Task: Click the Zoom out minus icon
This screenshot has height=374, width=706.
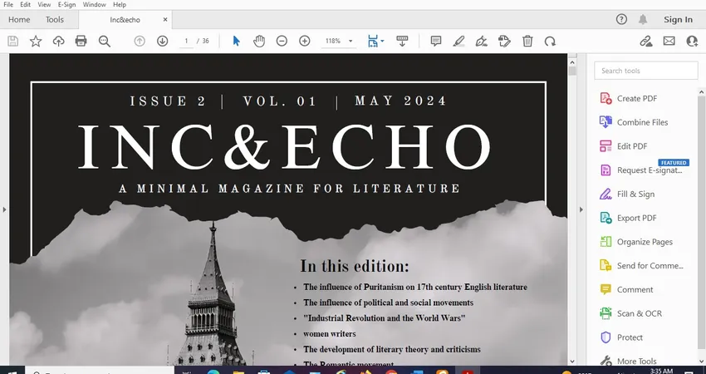Action: tap(282, 41)
